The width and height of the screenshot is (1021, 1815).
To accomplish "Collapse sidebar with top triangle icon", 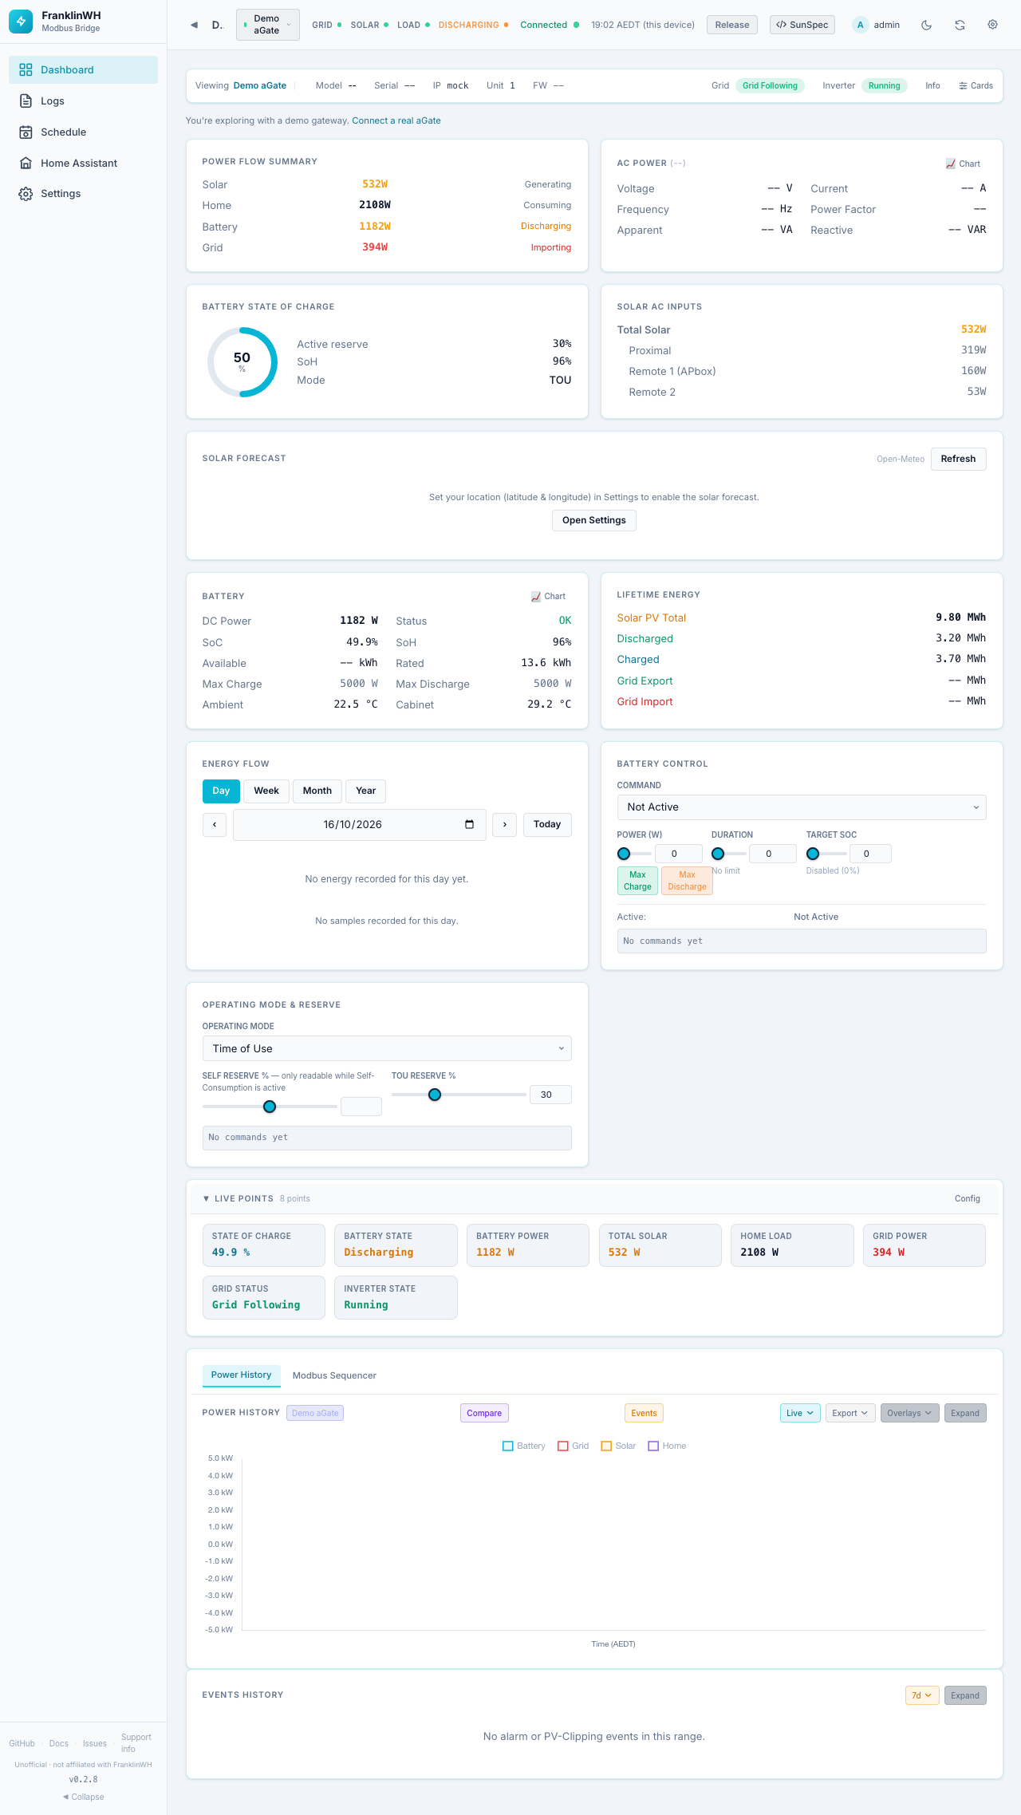I will tap(194, 25).
